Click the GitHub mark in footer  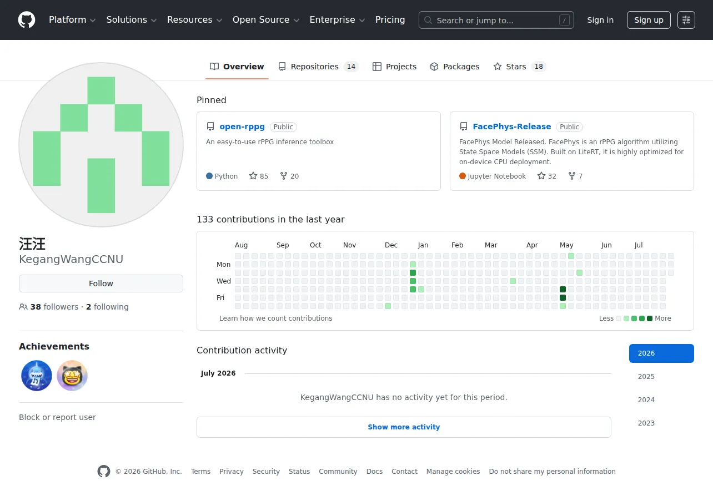pos(104,472)
